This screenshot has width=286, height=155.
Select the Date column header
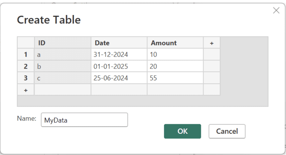[x=119, y=43]
